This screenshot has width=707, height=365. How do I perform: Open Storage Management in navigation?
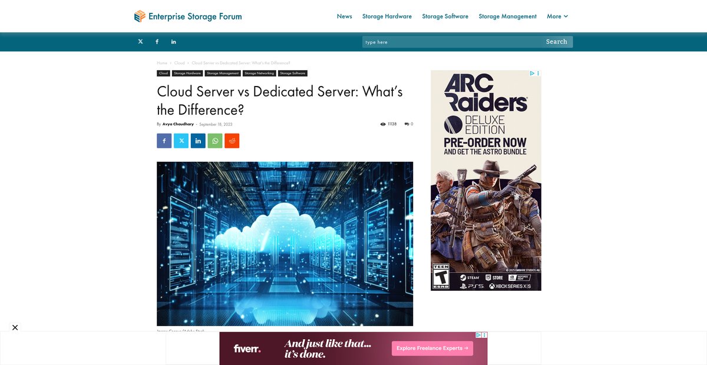click(x=508, y=16)
